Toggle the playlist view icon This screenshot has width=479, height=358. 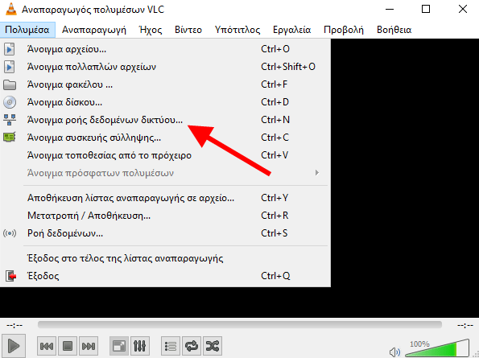171,346
